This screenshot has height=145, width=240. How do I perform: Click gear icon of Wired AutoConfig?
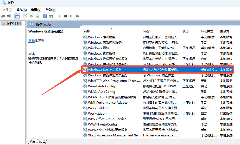point(85,86)
